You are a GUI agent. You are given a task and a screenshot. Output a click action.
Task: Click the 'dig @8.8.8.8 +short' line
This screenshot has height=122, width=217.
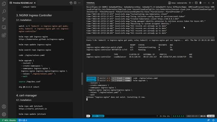(29, 87)
